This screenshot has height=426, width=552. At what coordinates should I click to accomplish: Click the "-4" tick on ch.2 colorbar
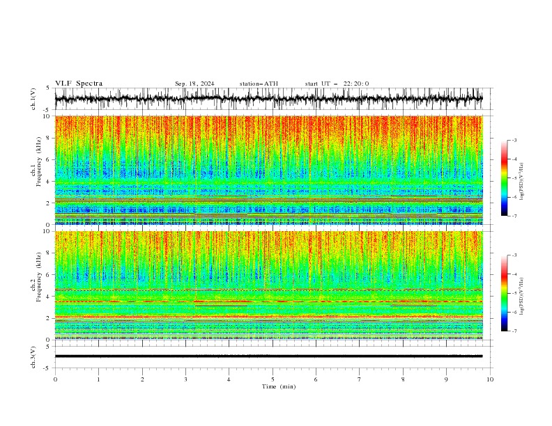click(514, 274)
